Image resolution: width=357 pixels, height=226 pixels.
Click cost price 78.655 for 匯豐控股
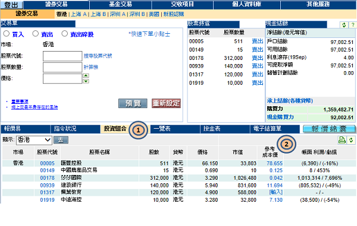pyautogui.click(x=274, y=163)
